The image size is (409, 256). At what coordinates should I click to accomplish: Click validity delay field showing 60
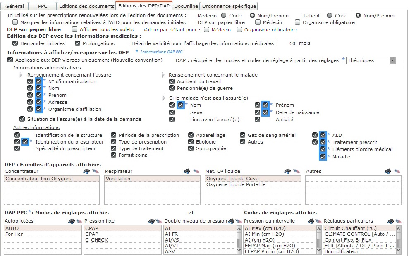click(286, 43)
